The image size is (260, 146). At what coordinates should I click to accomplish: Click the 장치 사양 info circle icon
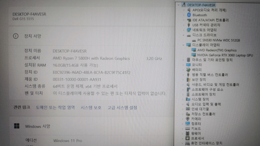[16, 36]
